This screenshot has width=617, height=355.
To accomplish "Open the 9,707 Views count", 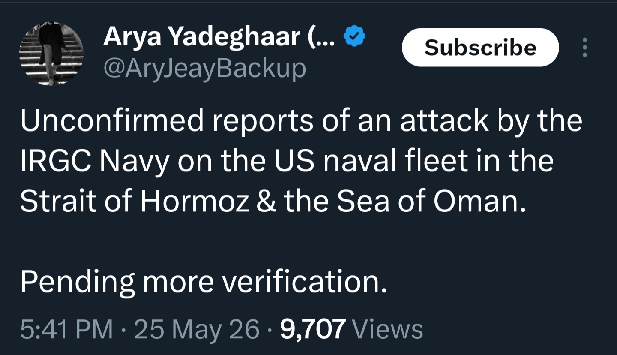I will (x=351, y=329).
